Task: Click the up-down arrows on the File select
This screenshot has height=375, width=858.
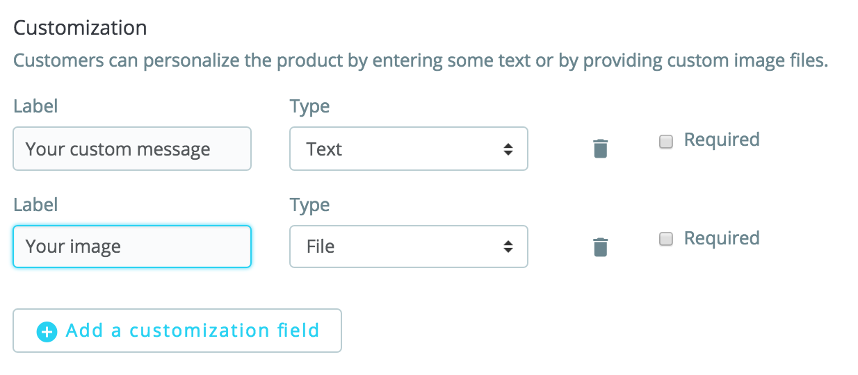Action: [x=508, y=247]
